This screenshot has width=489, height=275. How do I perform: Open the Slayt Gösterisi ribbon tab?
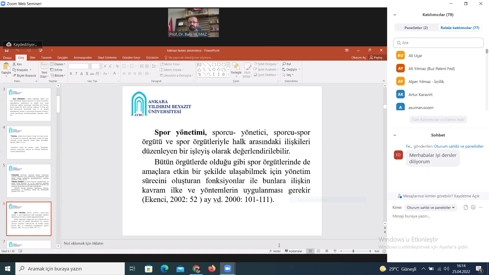point(107,58)
